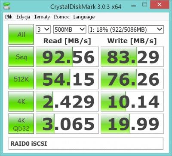Click the 512K write result 76.26
The height and width of the screenshot is (156, 172).
(x=132, y=79)
